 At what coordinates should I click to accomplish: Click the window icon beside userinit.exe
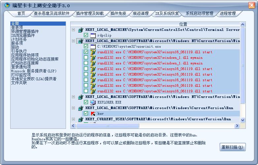[93, 47]
